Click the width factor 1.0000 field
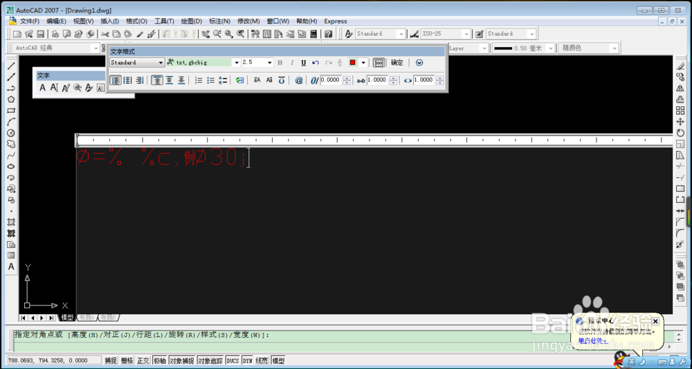This screenshot has height=369, width=692. click(425, 80)
